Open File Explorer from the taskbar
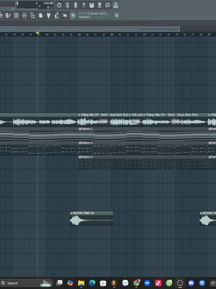Viewport: 216px width, 289px height. tap(81, 283)
